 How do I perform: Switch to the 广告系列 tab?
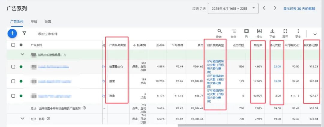[17, 22]
